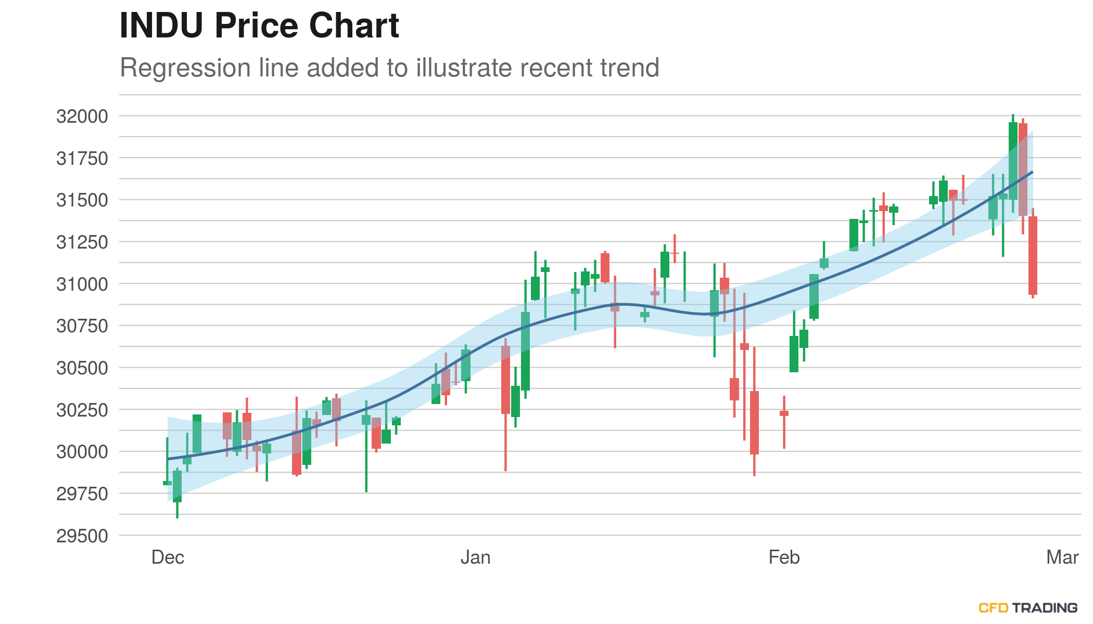Select the 31000 y-axis label
1093x624 pixels.
coord(82,284)
